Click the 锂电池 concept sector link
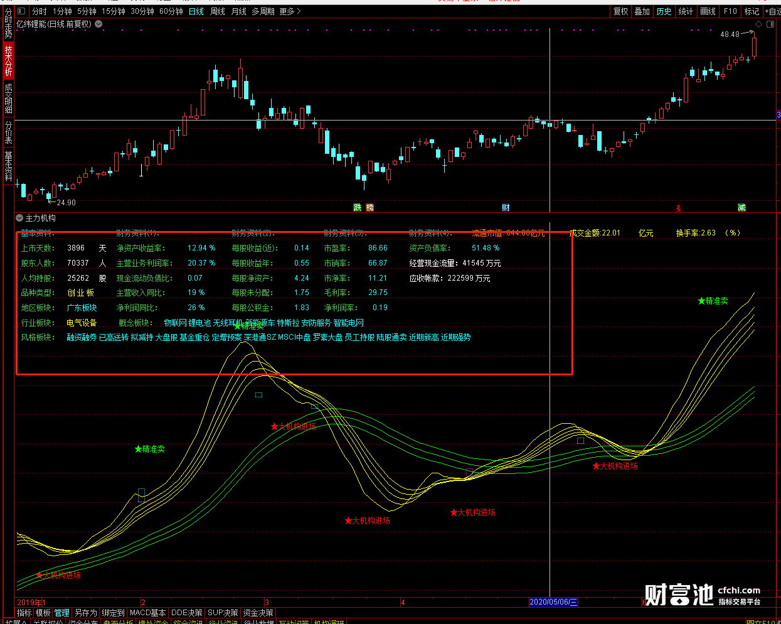The image size is (781, 624). click(x=200, y=323)
